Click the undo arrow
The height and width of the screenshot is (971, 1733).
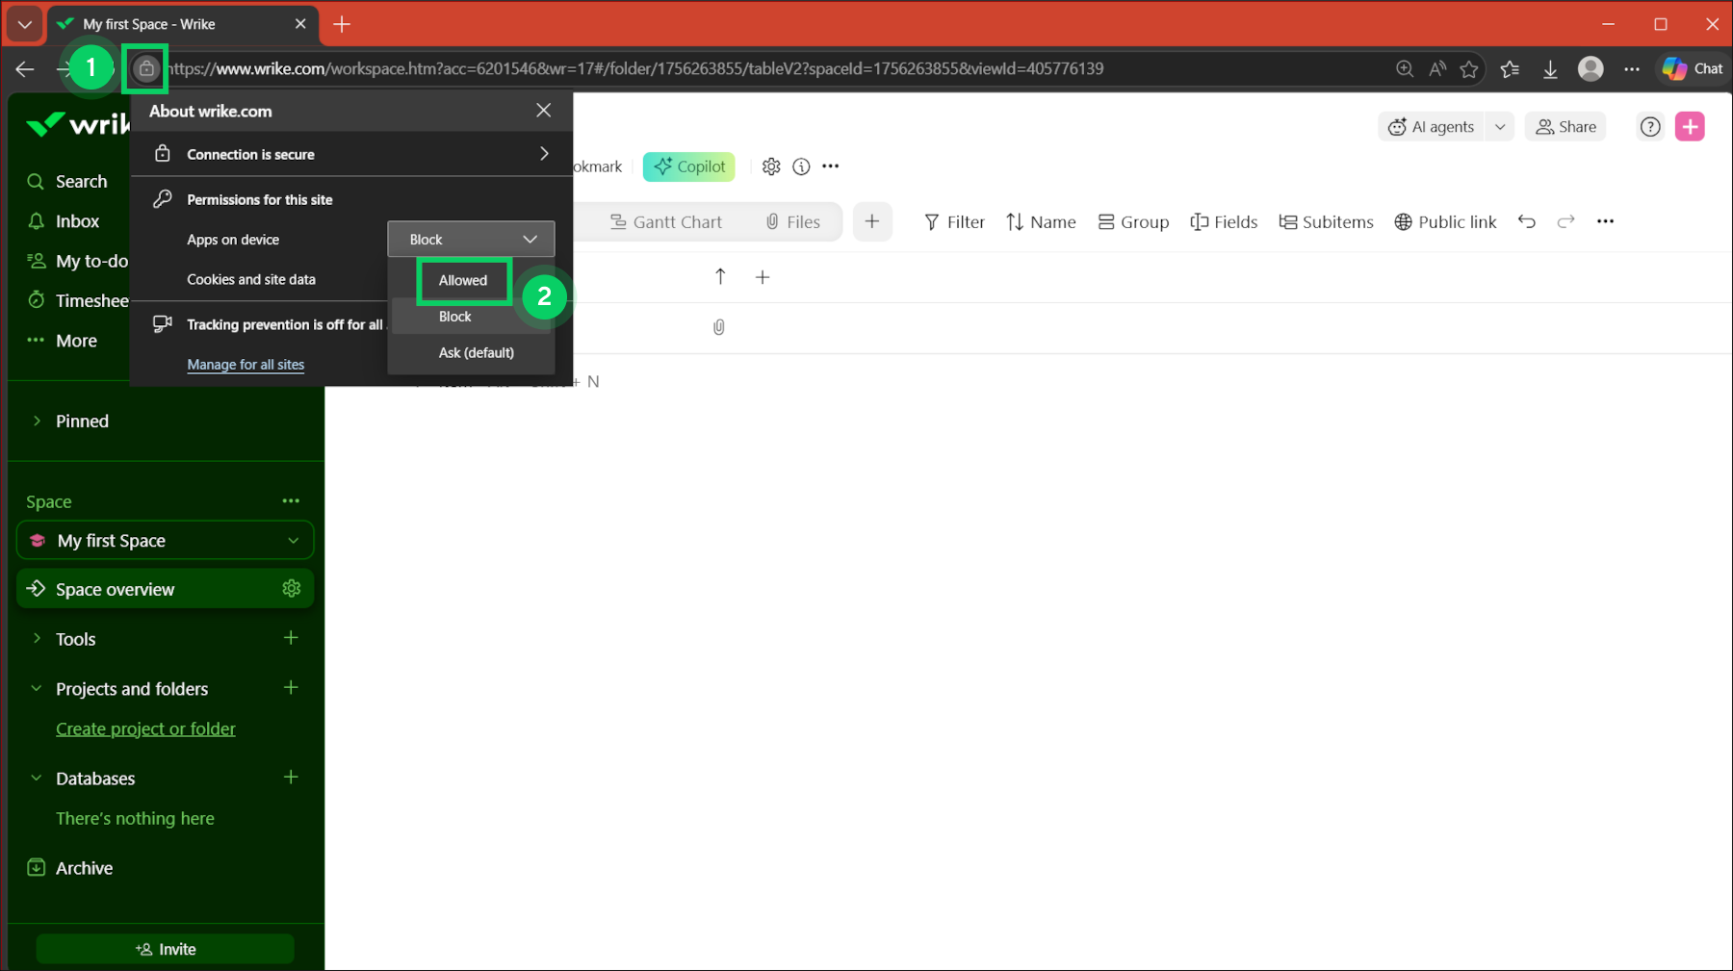pyautogui.click(x=1527, y=221)
